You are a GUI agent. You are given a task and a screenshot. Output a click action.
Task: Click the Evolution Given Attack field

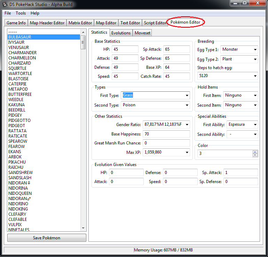pyautogui.click(x=126, y=181)
